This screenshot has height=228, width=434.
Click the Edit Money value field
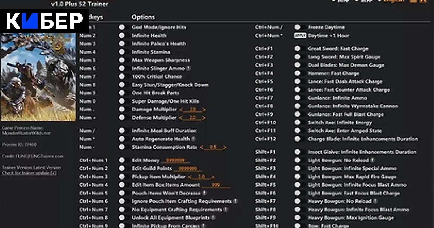pos(175,160)
